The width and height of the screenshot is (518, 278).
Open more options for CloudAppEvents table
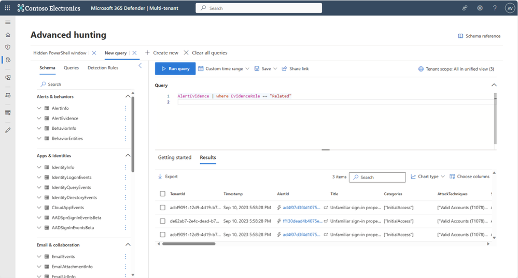(125, 208)
